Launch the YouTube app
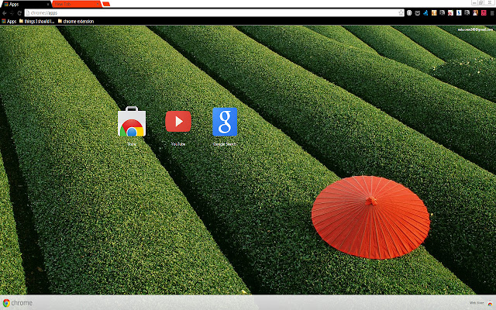 [178, 122]
